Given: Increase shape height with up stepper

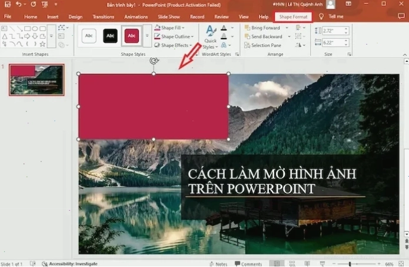Looking at the screenshot, I should pos(346,29).
